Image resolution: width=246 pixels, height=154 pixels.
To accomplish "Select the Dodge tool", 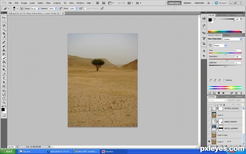I will coord(4,70).
